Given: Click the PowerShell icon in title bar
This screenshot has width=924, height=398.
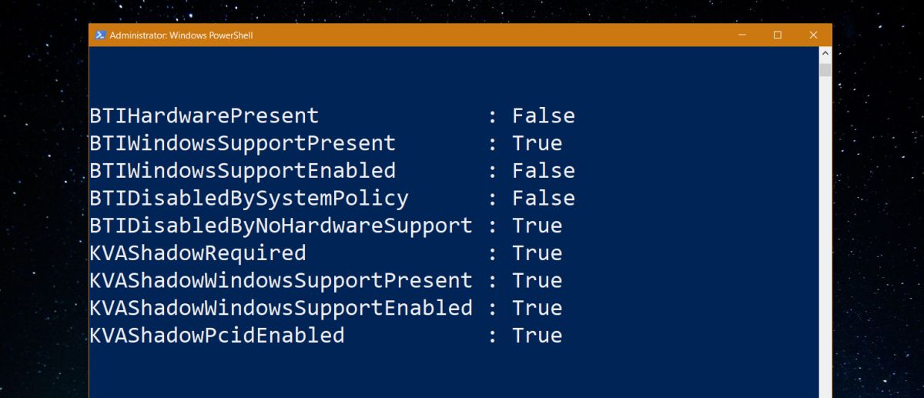Looking at the screenshot, I should [x=100, y=35].
